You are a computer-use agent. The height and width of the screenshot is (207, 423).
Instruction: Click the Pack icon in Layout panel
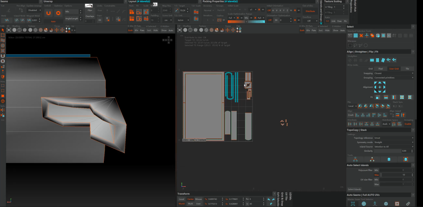(x=132, y=12)
